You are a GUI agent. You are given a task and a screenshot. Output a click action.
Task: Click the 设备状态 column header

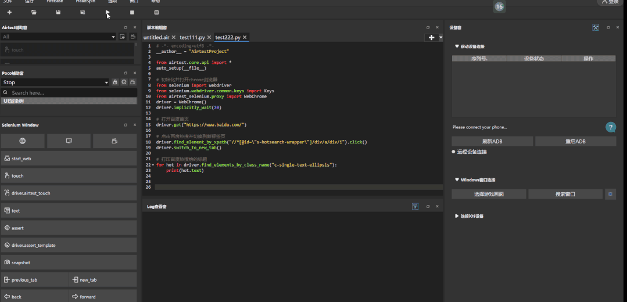click(x=534, y=59)
